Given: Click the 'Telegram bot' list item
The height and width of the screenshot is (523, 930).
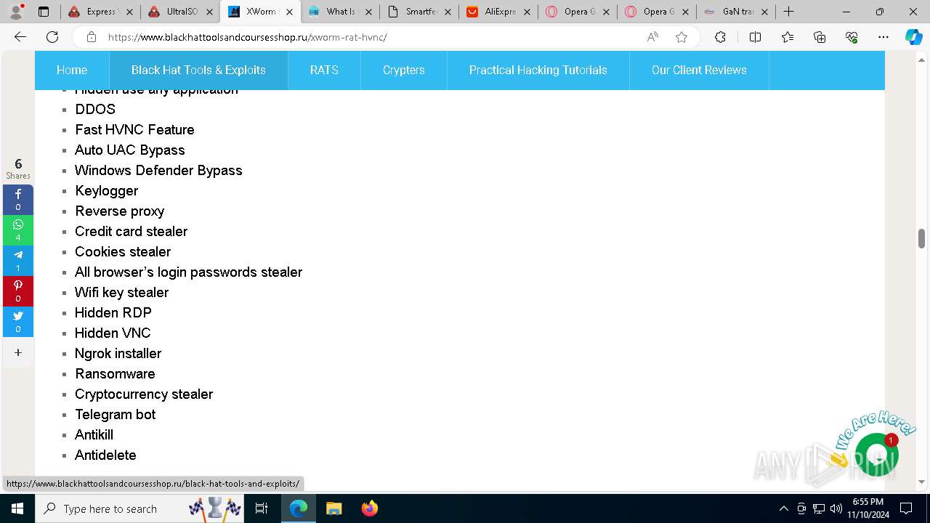Looking at the screenshot, I should [x=115, y=414].
